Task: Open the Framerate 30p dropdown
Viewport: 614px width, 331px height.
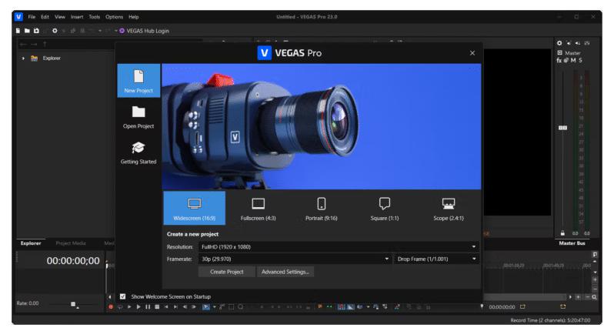Action: click(295, 259)
